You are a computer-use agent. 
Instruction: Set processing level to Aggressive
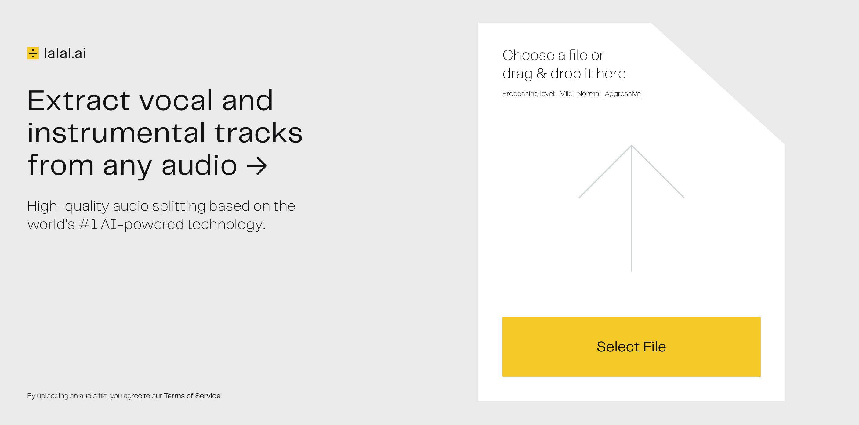pyautogui.click(x=622, y=94)
